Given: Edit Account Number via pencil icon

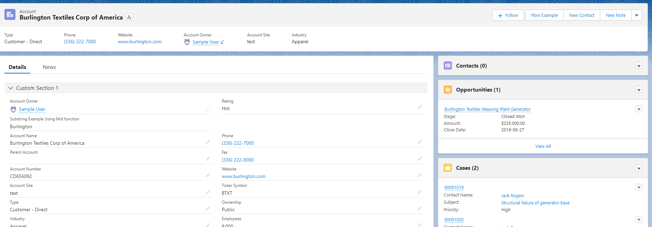Looking at the screenshot, I should 208,176.
